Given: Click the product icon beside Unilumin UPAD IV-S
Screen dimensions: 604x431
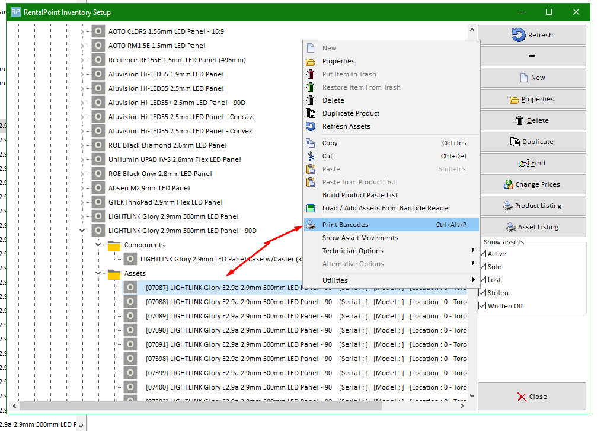Looking at the screenshot, I should point(98,159).
